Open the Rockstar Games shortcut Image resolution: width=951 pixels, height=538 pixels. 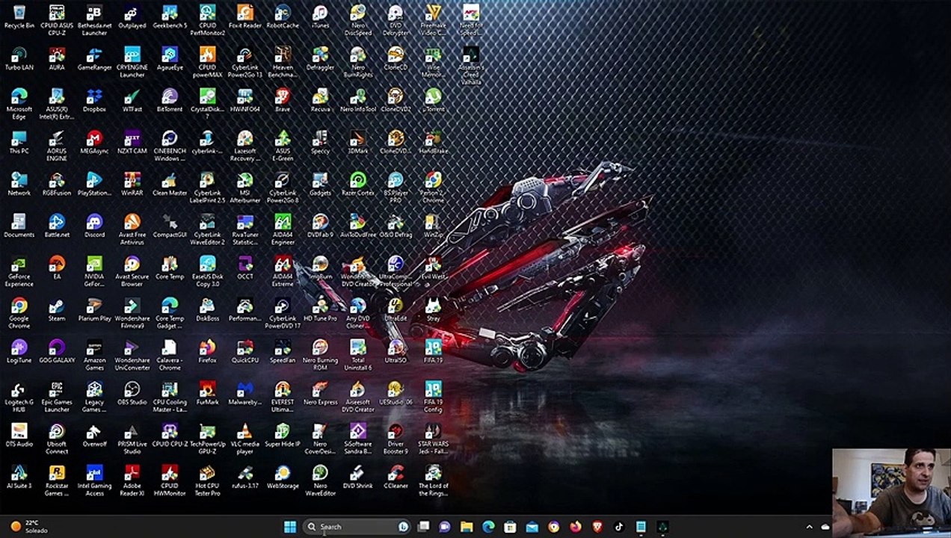tap(57, 480)
